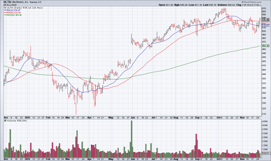271x161 pixels.
Task: Click the tall red volume bar near Sep
Action: click(x=196, y=145)
